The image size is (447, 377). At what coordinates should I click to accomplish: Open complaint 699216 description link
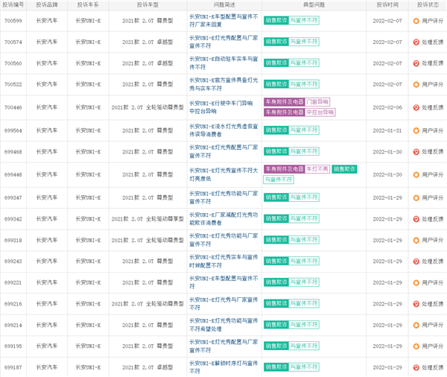pos(223,304)
